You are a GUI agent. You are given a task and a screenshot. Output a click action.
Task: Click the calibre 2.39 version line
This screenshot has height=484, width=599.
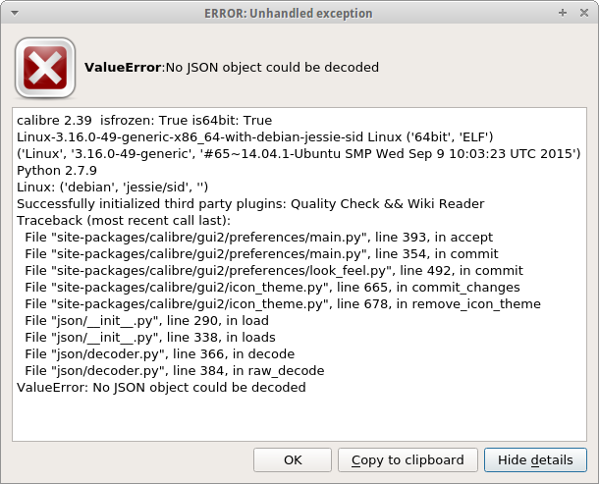[141, 120]
